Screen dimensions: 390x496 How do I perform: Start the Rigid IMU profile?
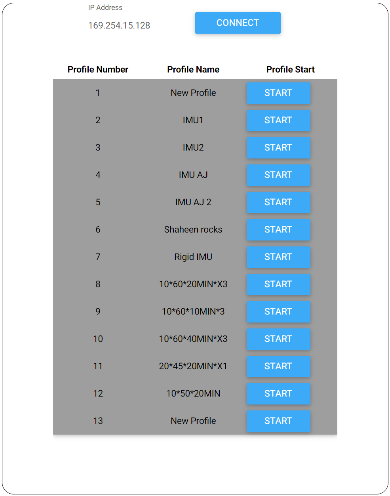pos(278,257)
